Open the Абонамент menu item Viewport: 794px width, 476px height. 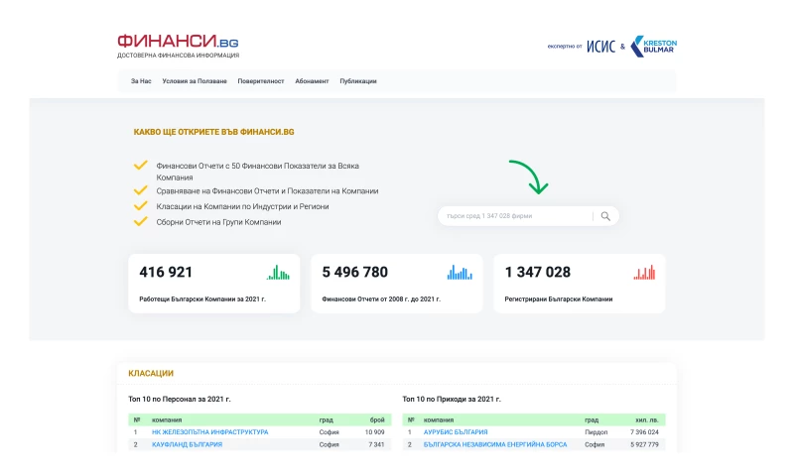click(312, 81)
